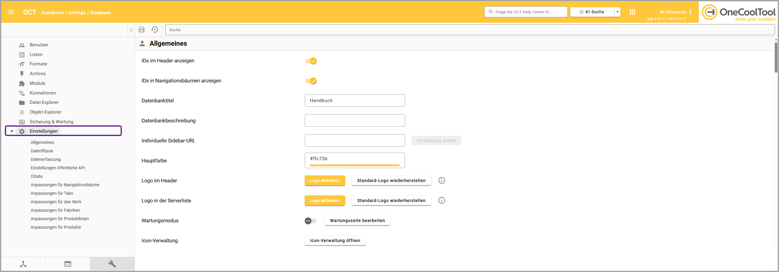
Task: Click info icon beside Logo im Header
Action: coord(441,181)
